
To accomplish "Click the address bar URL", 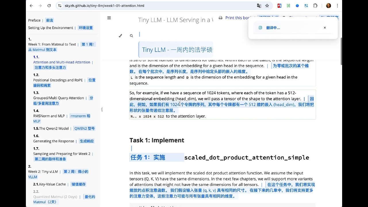I will point(104,6).
